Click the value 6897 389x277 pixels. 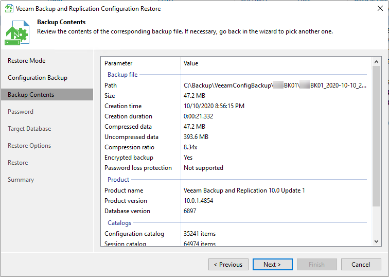[190, 211]
